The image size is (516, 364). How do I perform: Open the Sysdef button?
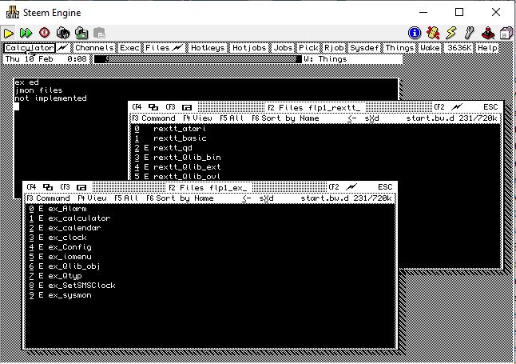[x=364, y=48]
